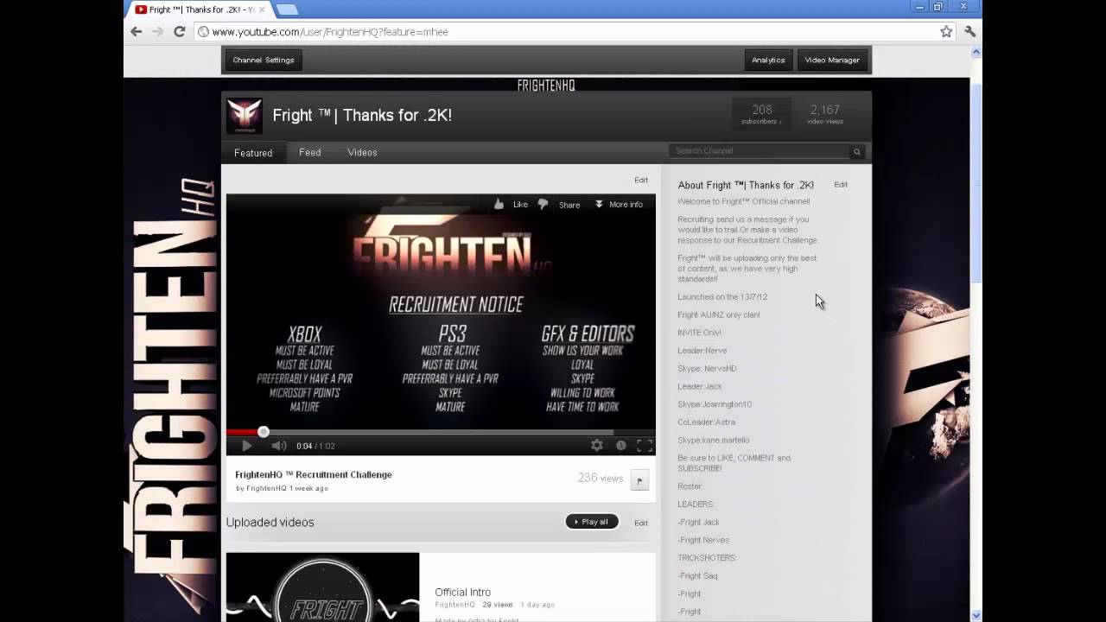Click the channel search magnifier icon
The height and width of the screenshot is (622, 1106).
[857, 152]
